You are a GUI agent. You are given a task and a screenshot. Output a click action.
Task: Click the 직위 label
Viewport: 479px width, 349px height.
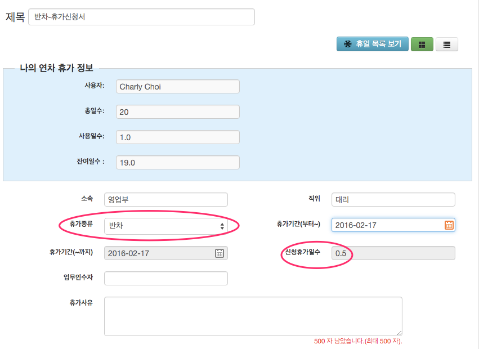tap(314, 198)
